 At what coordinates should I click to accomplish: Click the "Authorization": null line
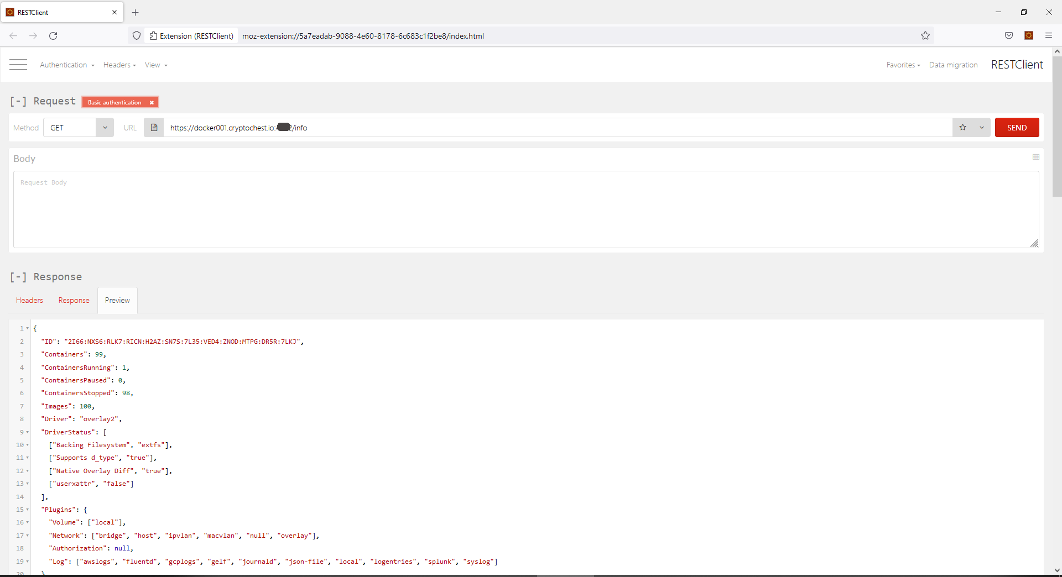tap(91, 548)
